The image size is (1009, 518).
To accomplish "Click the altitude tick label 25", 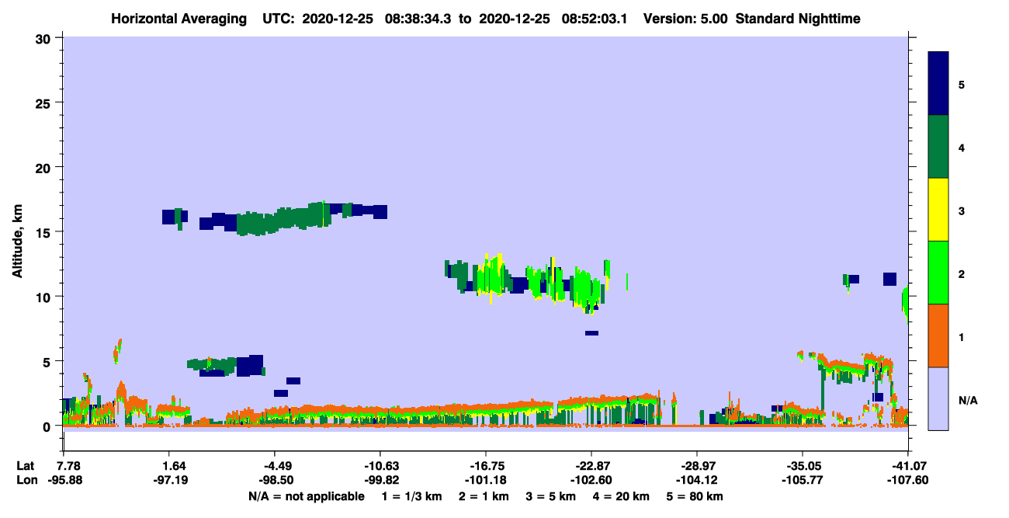I will (45, 103).
